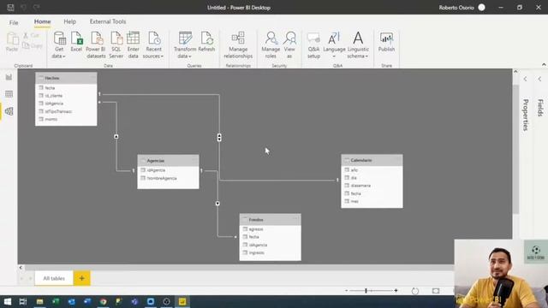This screenshot has width=548, height=308.
Task: Open the Get data dropdown
Action: (x=59, y=44)
